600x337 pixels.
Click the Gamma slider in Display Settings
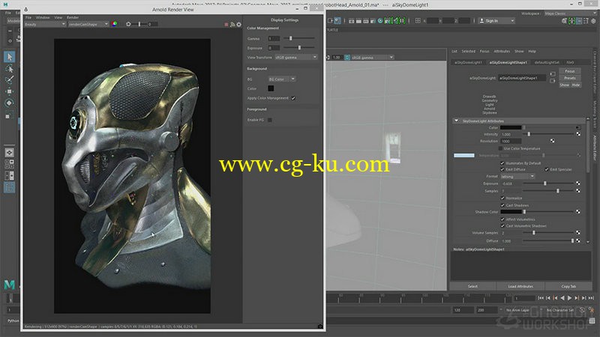coord(299,38)
